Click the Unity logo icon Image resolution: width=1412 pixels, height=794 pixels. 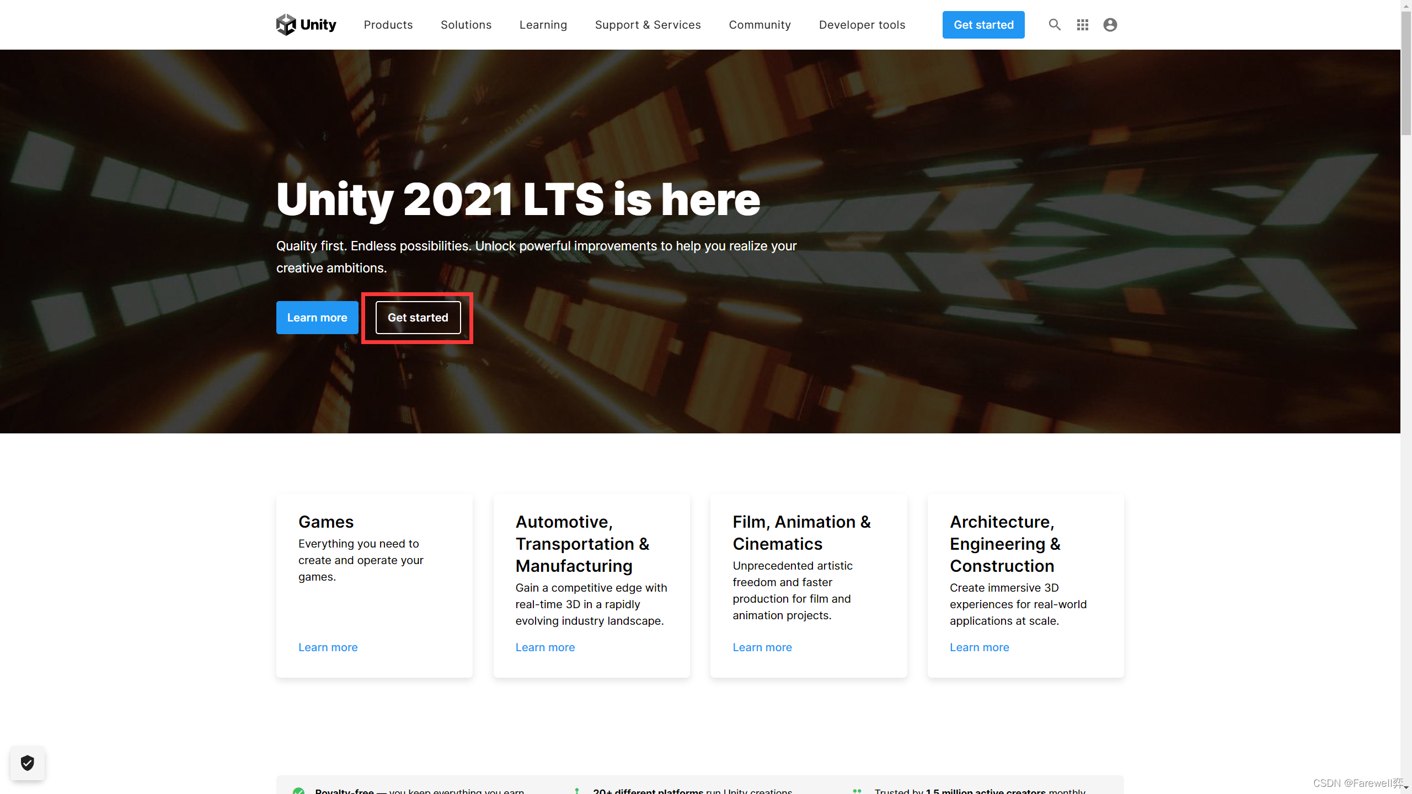286,24
